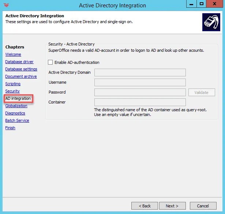Click the Active Directory Domain field
Screen dimensions: 225x214
tap(140, 72)
